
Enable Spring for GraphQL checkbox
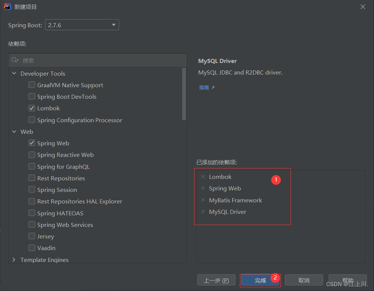[x=32, y=166]
